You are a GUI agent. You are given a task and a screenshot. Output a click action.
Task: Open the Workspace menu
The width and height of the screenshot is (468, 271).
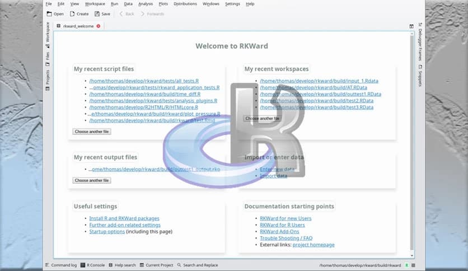click(x=95, y=4)
